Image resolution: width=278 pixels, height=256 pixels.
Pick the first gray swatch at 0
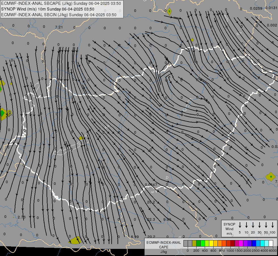[x=186, y=243]
